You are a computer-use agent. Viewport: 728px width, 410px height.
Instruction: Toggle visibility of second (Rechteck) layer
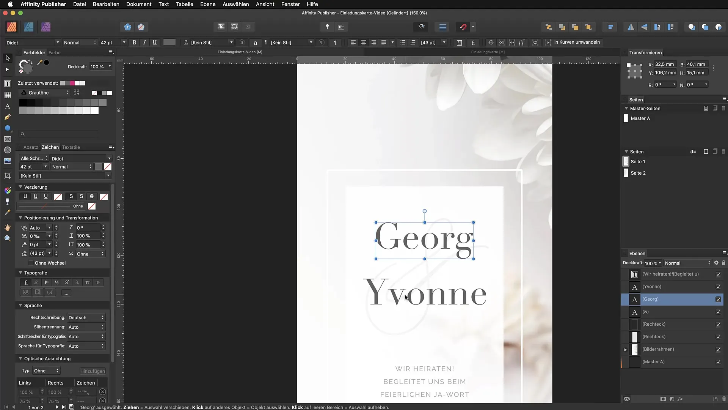click(718, 337)
